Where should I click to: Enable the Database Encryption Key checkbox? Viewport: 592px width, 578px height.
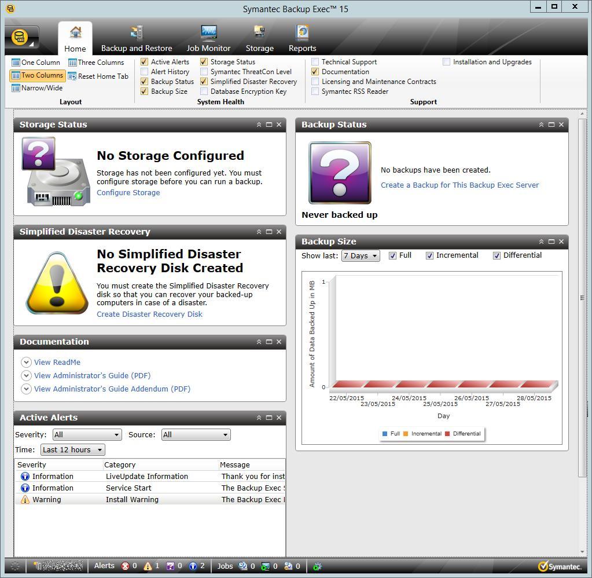(204, 91)
